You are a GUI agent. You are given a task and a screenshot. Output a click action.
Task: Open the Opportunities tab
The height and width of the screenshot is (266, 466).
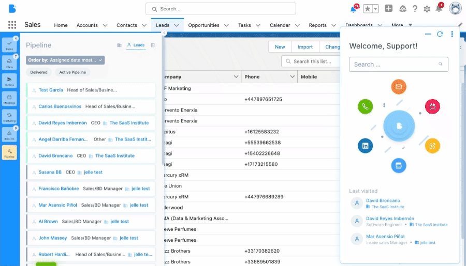click(203, 25)
